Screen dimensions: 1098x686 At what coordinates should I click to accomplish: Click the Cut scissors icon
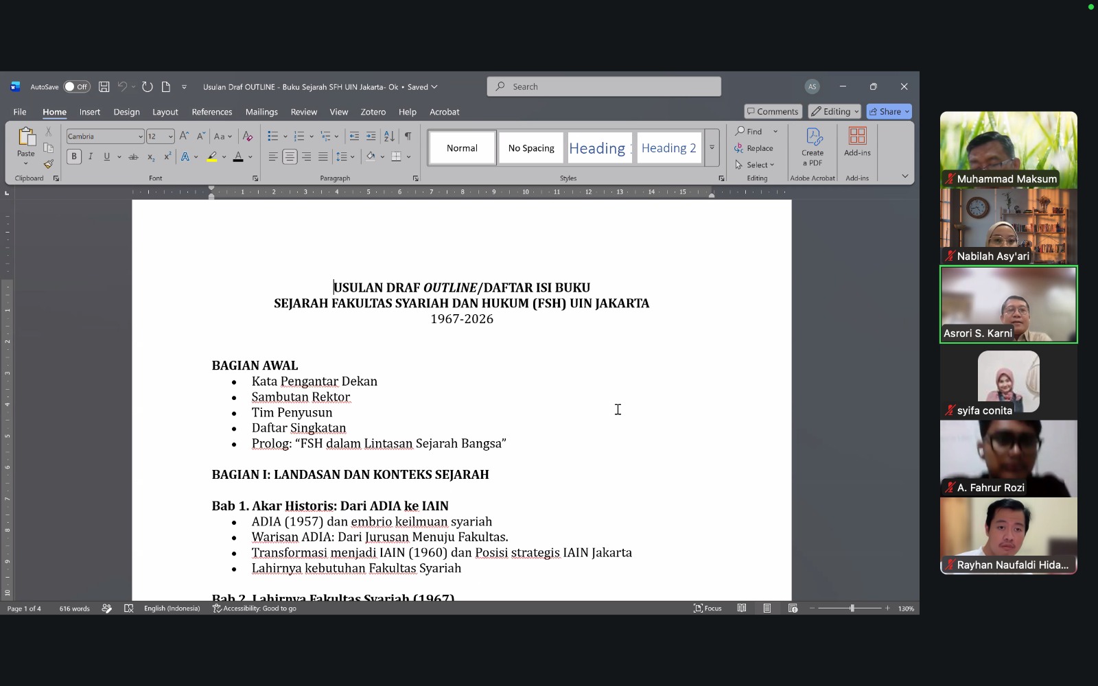pos(48,131)
